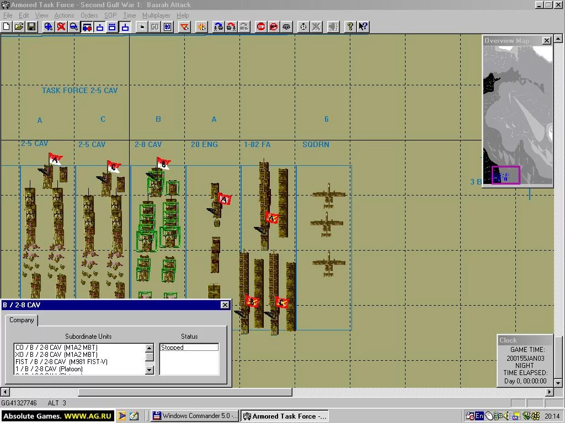The height and width of the screenshot is (423, 565).
Task: Click the Zoom Out magnifier toolbar icon
Action: [x=74, y=26]
